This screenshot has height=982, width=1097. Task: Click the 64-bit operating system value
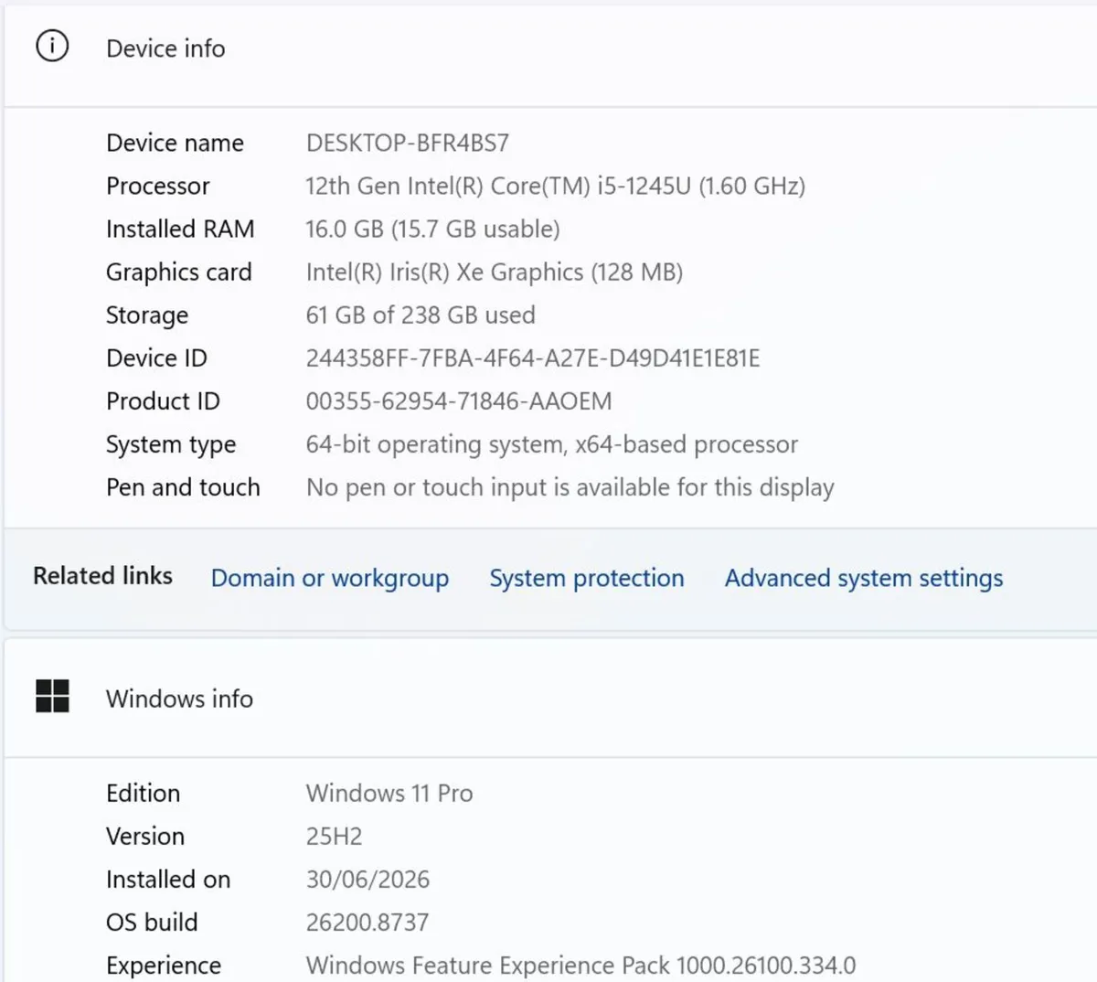pos(552,444)
